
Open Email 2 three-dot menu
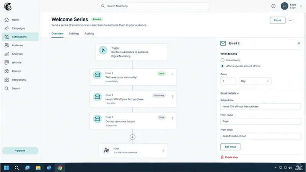click(172, 97)
